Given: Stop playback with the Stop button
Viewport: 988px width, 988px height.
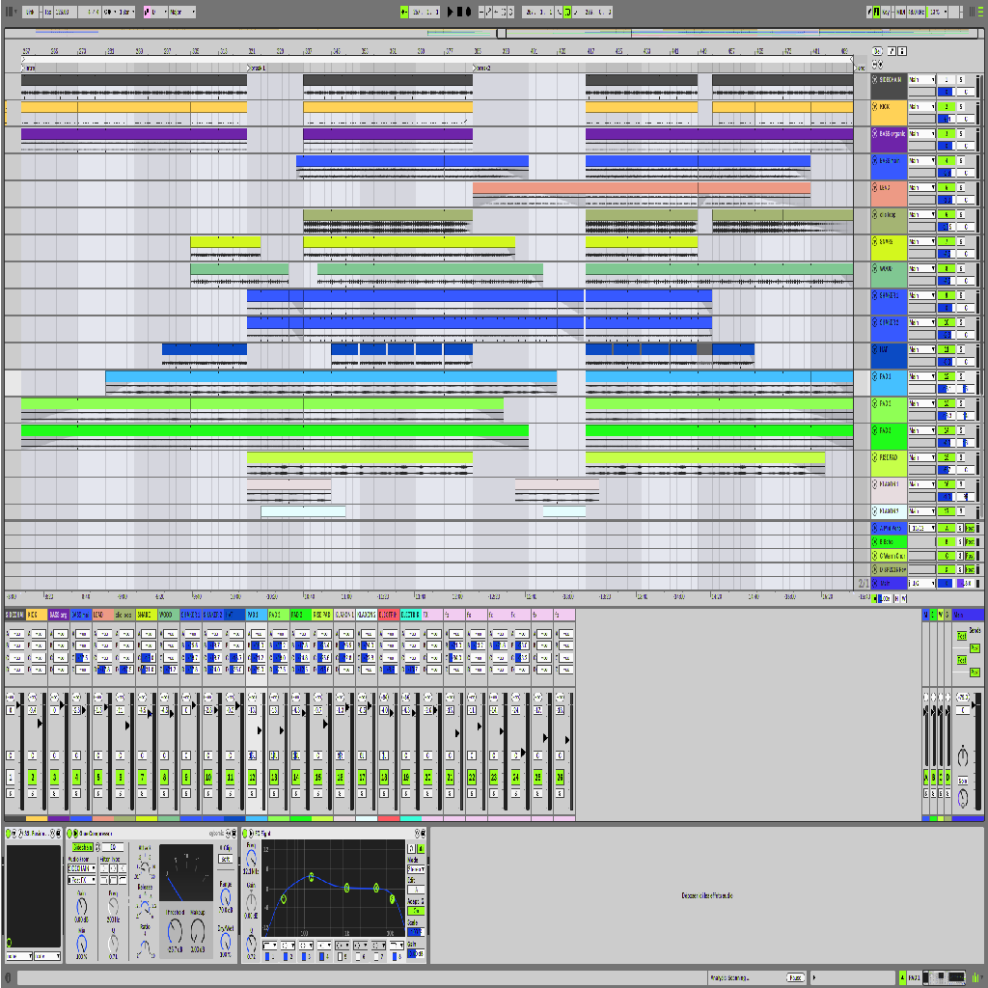Looking at the screenshot, I should coord(459,12).
